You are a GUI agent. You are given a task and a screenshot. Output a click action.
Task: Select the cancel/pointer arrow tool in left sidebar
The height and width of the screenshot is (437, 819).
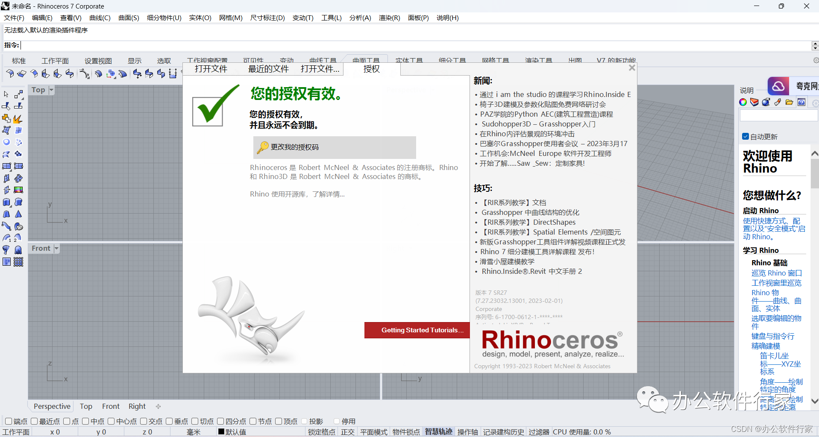6,94
